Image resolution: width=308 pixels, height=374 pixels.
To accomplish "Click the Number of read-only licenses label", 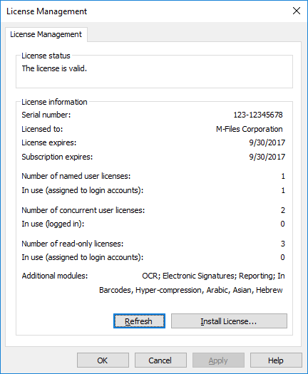I will click(73, 244).
